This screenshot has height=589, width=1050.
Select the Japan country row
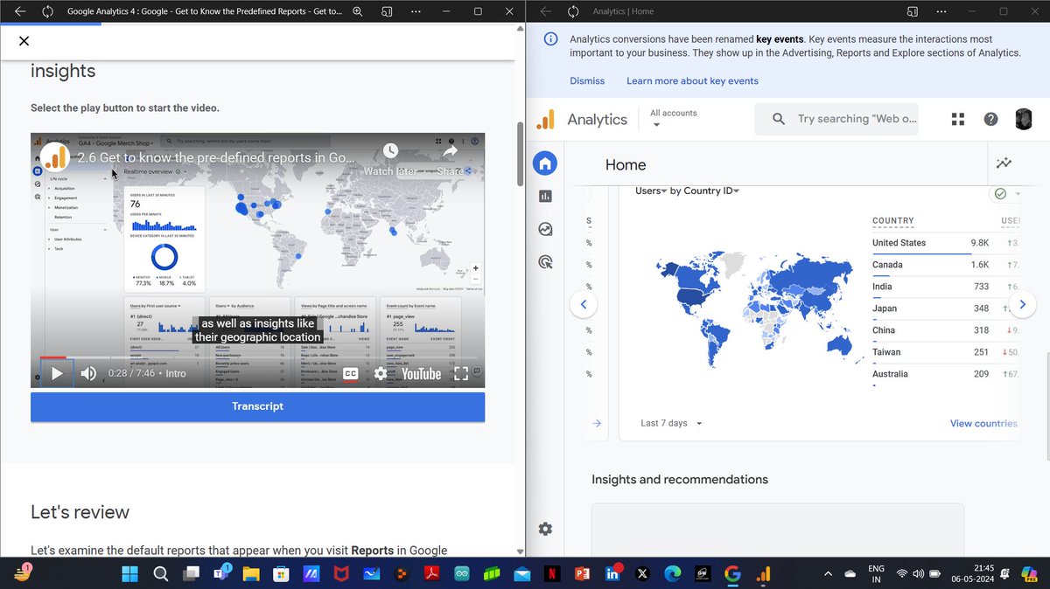click(945, 308)
